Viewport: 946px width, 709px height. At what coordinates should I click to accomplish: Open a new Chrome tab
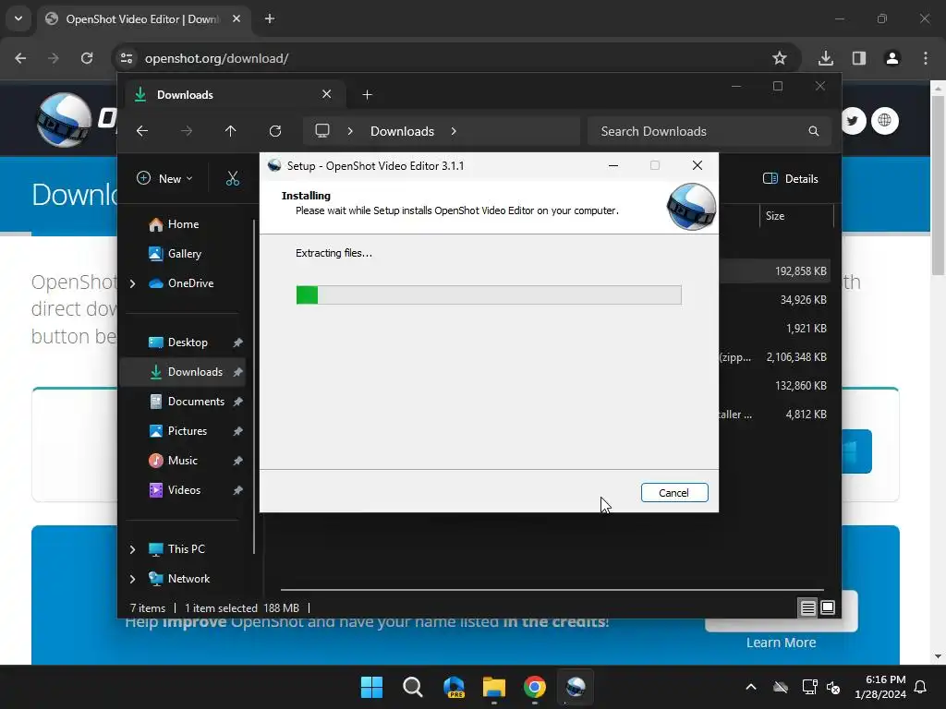(270, 18)
